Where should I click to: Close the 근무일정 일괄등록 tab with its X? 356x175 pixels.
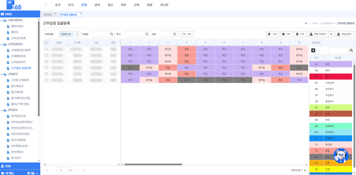80,14
